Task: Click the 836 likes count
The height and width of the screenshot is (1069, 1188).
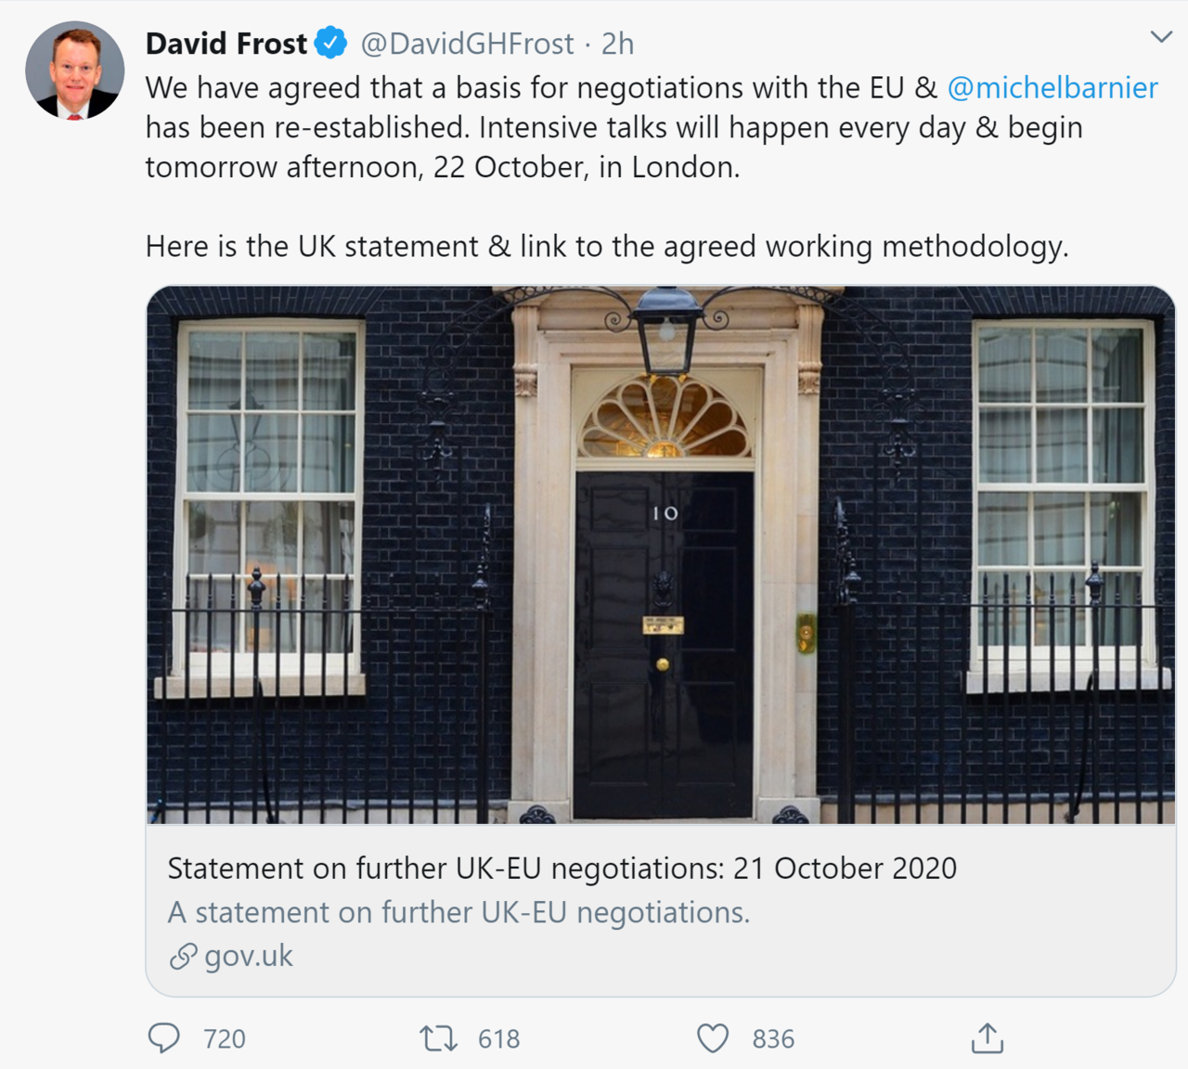Action: tap(773, 1038)
